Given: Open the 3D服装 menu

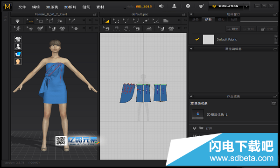Looking at the screenshot, I should pos(52,7).
